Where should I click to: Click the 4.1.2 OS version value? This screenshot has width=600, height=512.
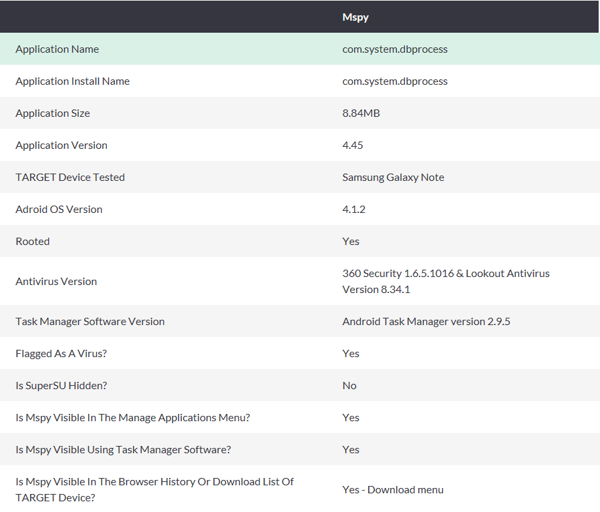[x=353, y=210]
